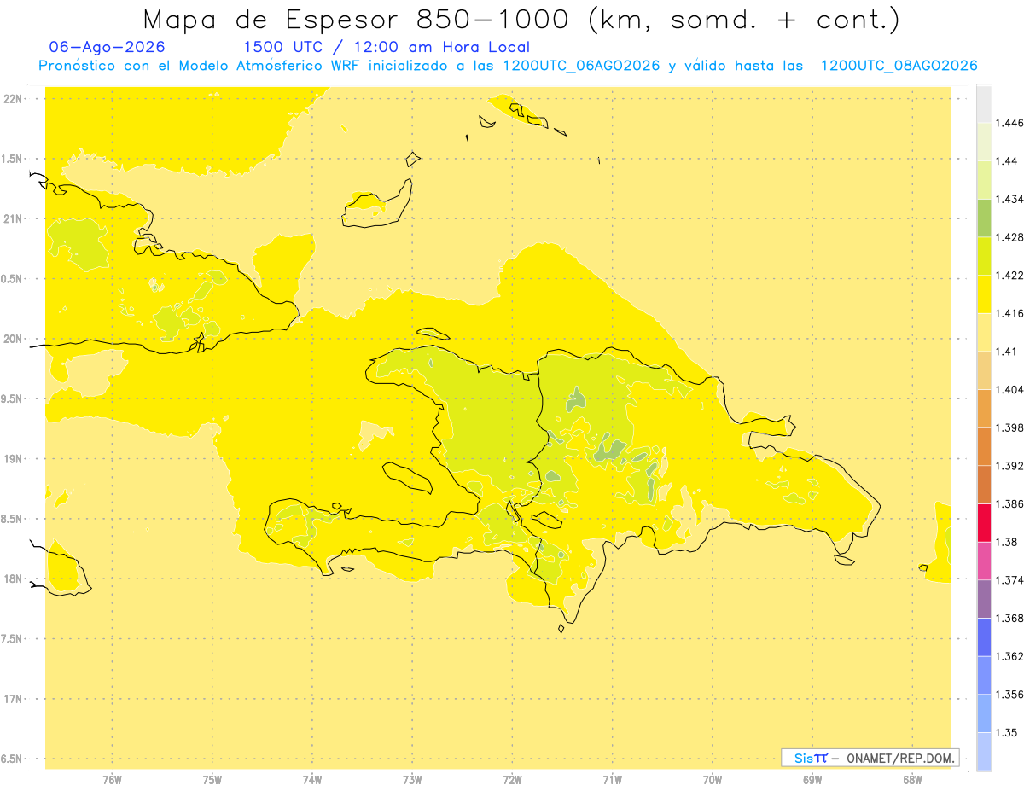Click the '74W' longitude label
The width and height of the screenshot is (1024, 791).
pyautogui.click(x=312, y=780)
